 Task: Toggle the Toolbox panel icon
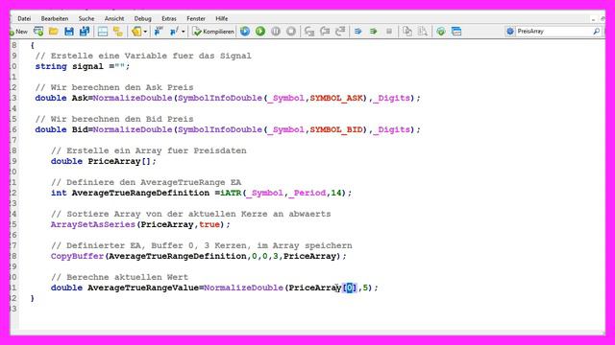117,32
